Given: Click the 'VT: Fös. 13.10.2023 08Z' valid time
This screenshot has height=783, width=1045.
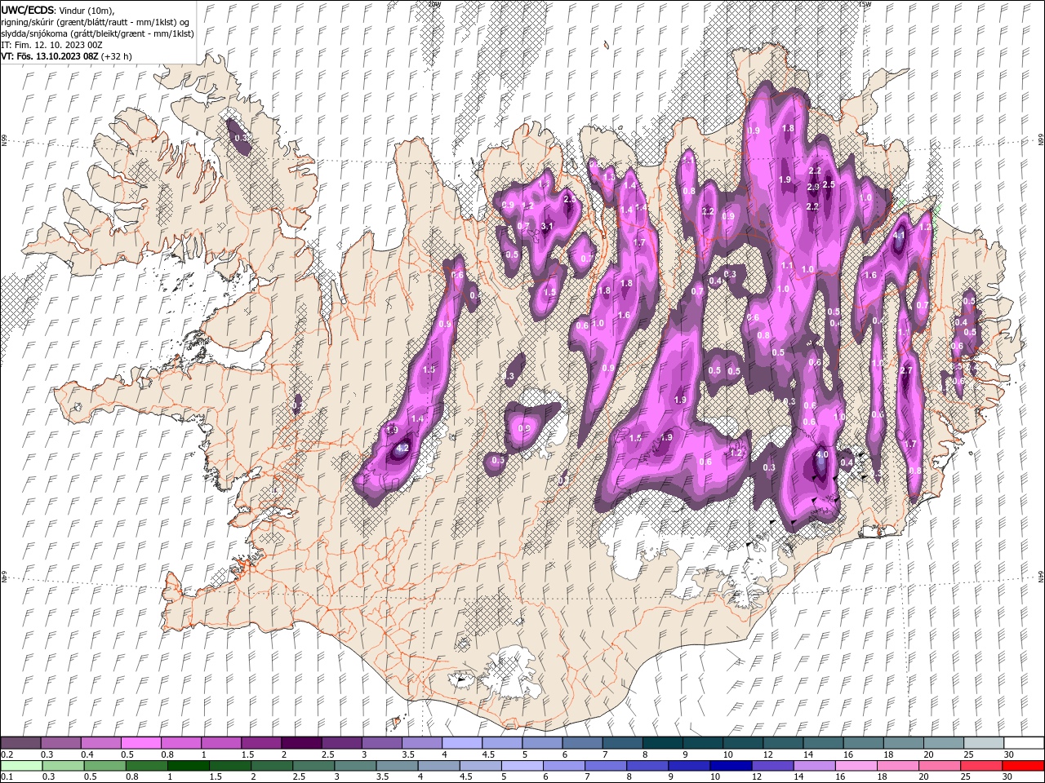Looking at the screenshot, I should [x=49, y=56].
